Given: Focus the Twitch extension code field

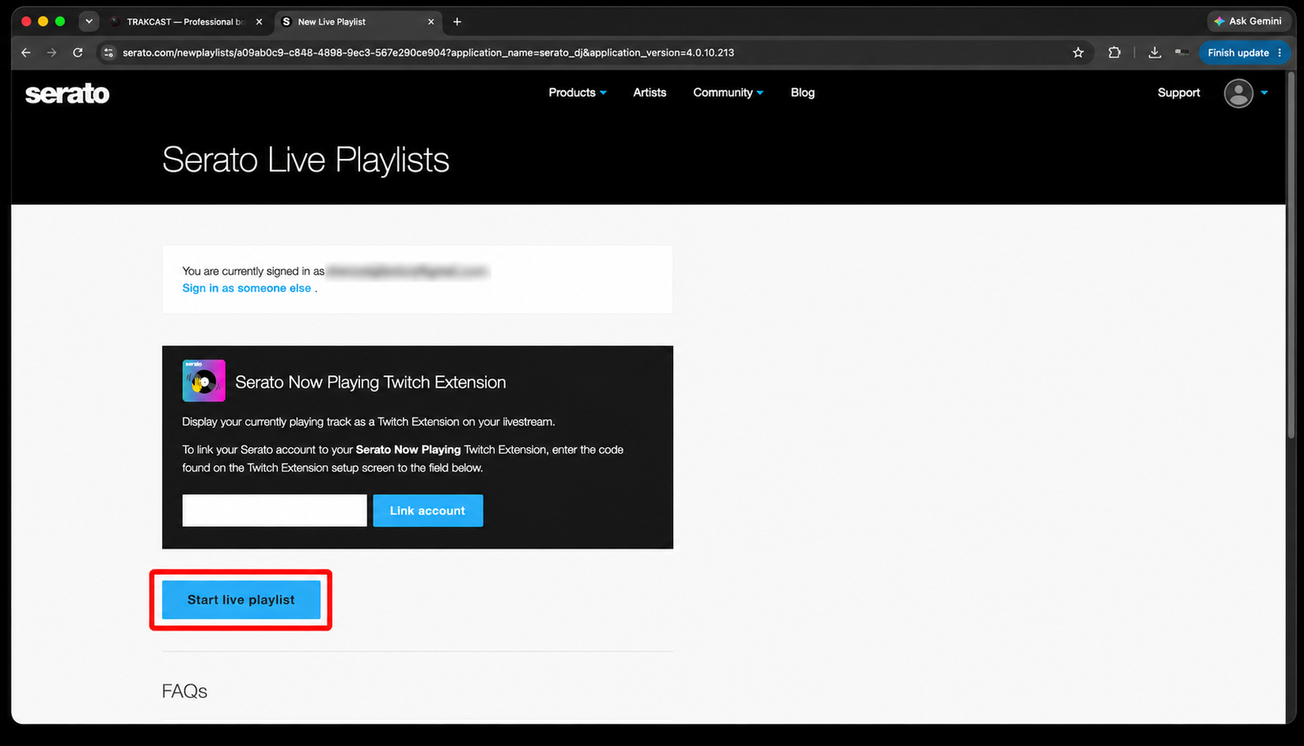Looking at the screenshot, I should pyautogui.click(x=275, y=511).
